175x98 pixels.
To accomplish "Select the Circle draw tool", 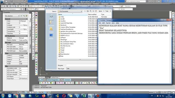I will (x=33, y=27).
